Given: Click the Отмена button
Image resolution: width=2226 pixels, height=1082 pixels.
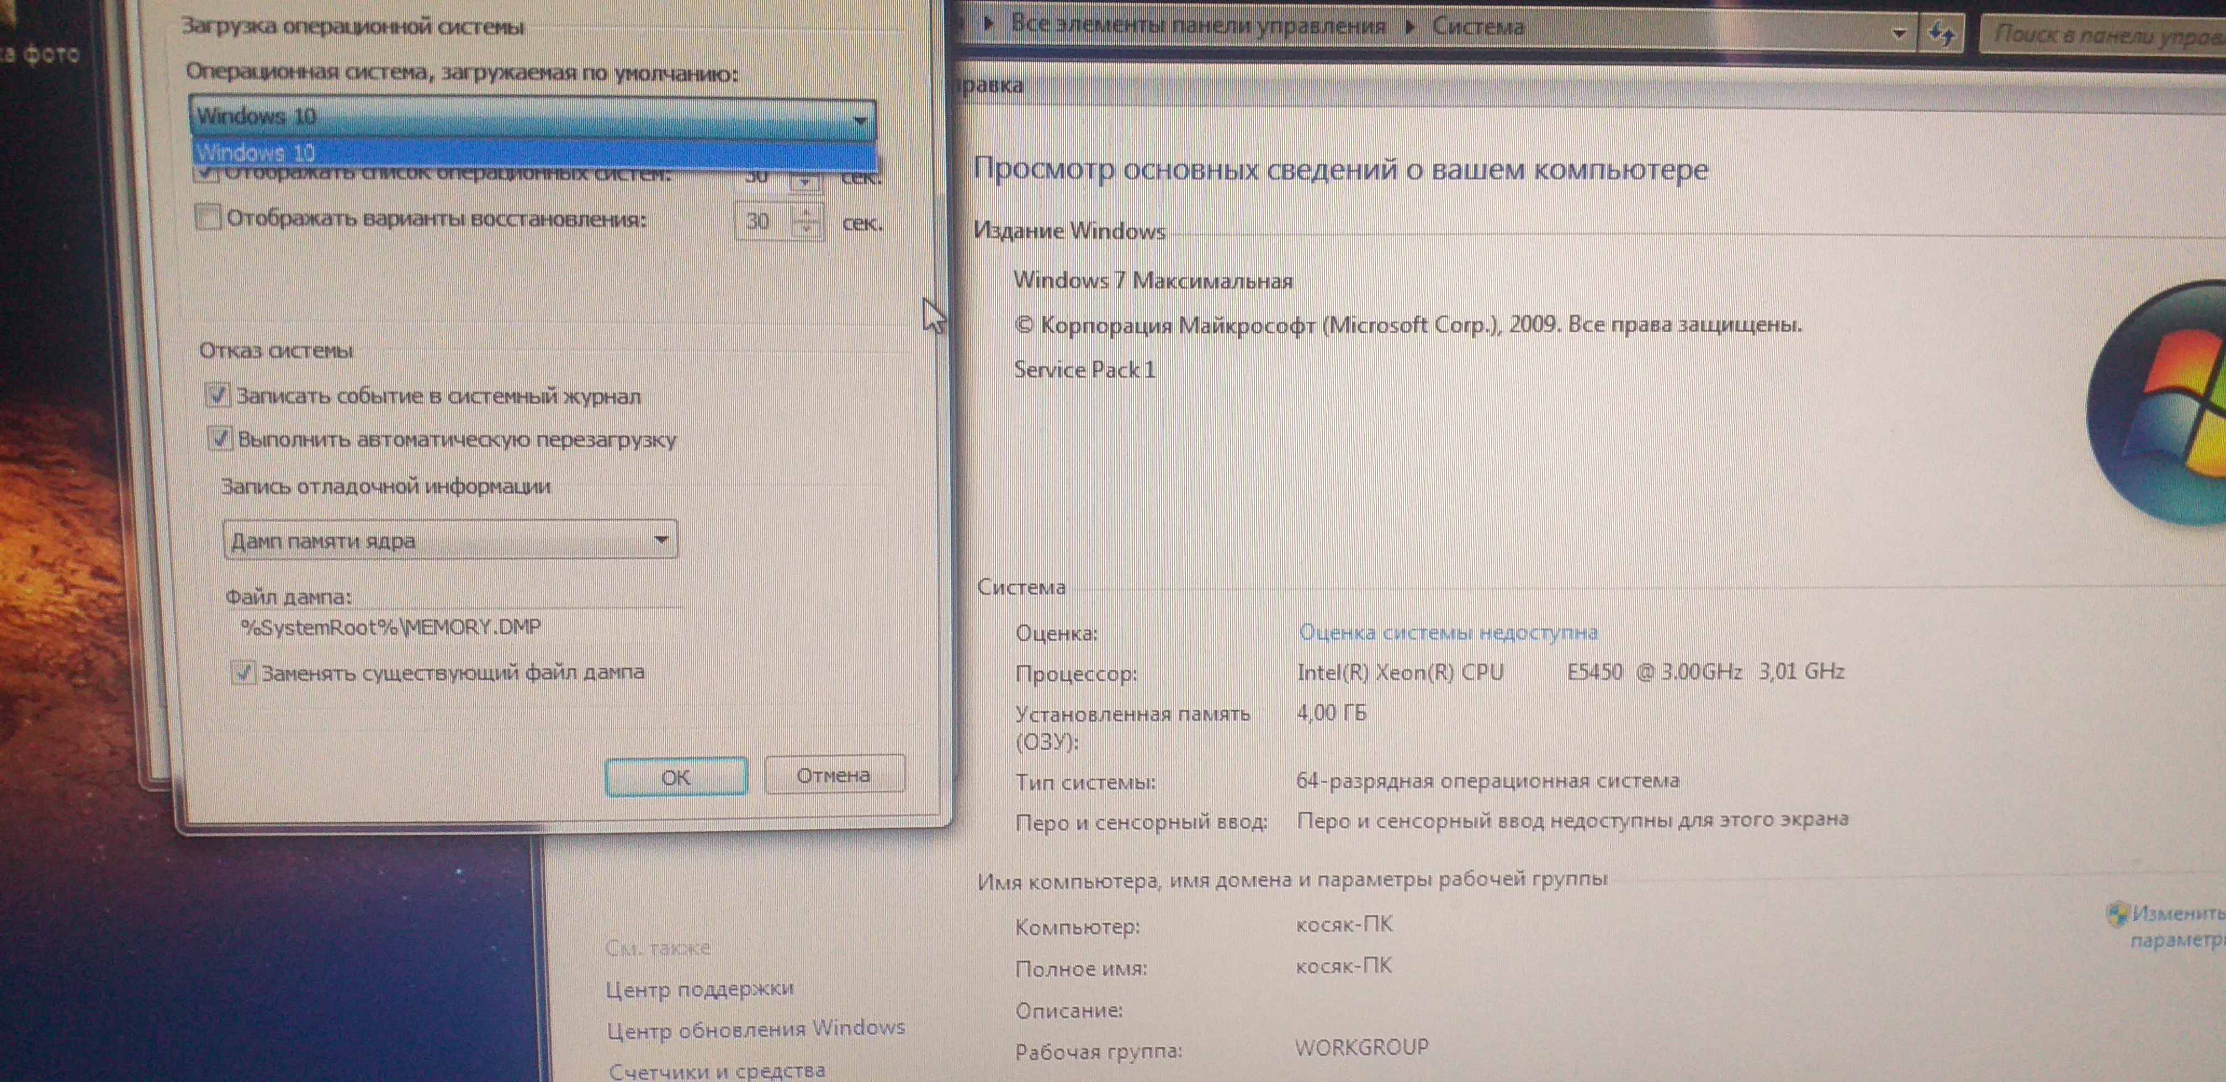Looking at the screenshot, I should [834, 775].
